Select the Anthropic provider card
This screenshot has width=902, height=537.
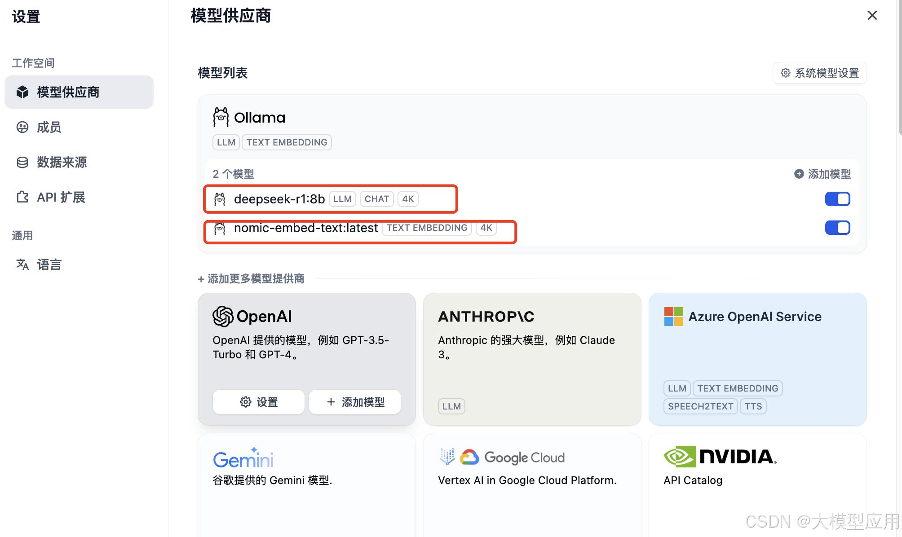[x=532, y=359]
